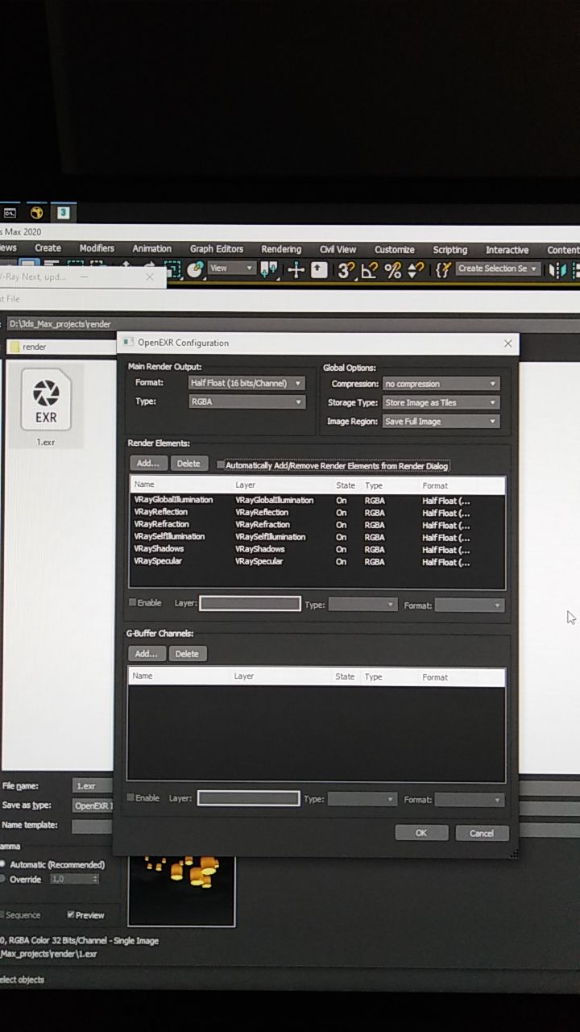Select Automatic (Recommended) gamma radio button
The width and height of the screenshot is (580, 1032).
3,864
